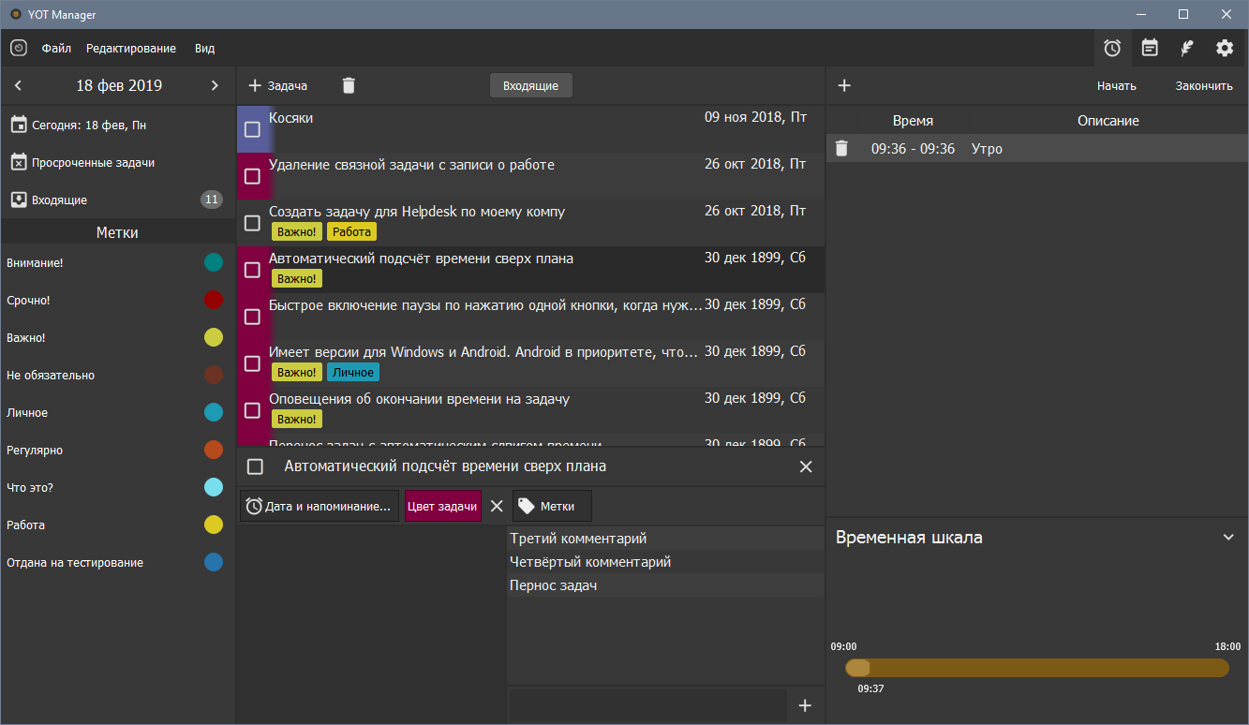Collapse the Временная шкала panel
This screenshot has width=1249, height=725.
1228,538
